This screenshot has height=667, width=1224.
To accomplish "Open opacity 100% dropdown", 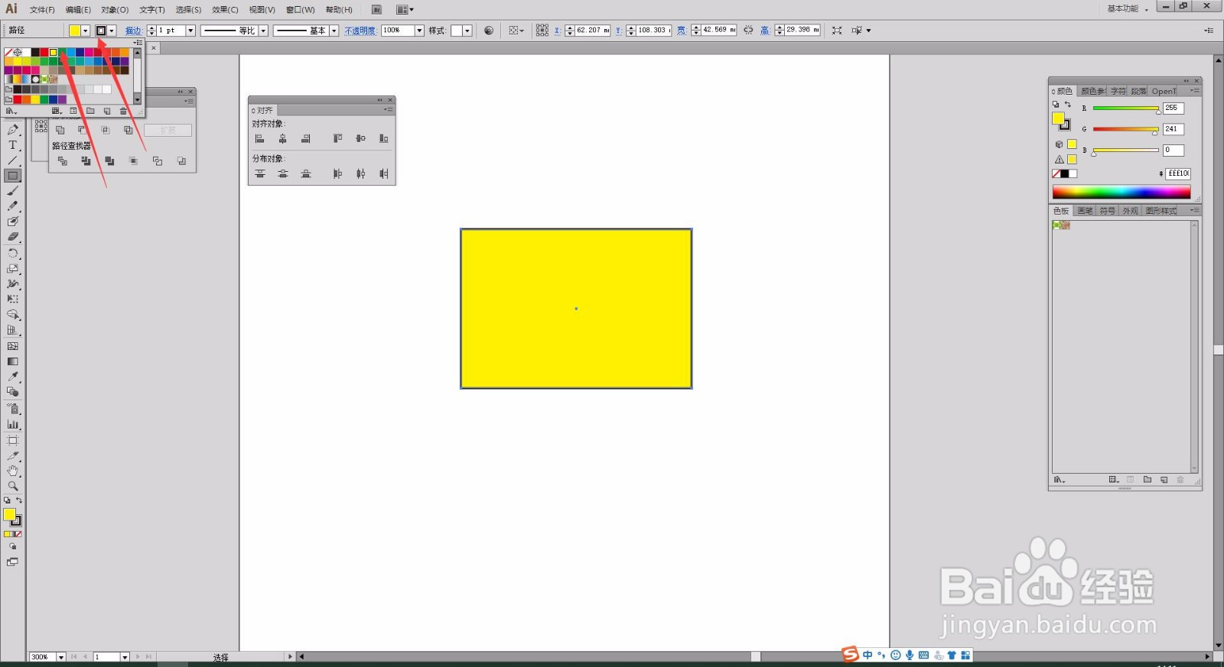I will pyautogui.click(x=419, y=31).
